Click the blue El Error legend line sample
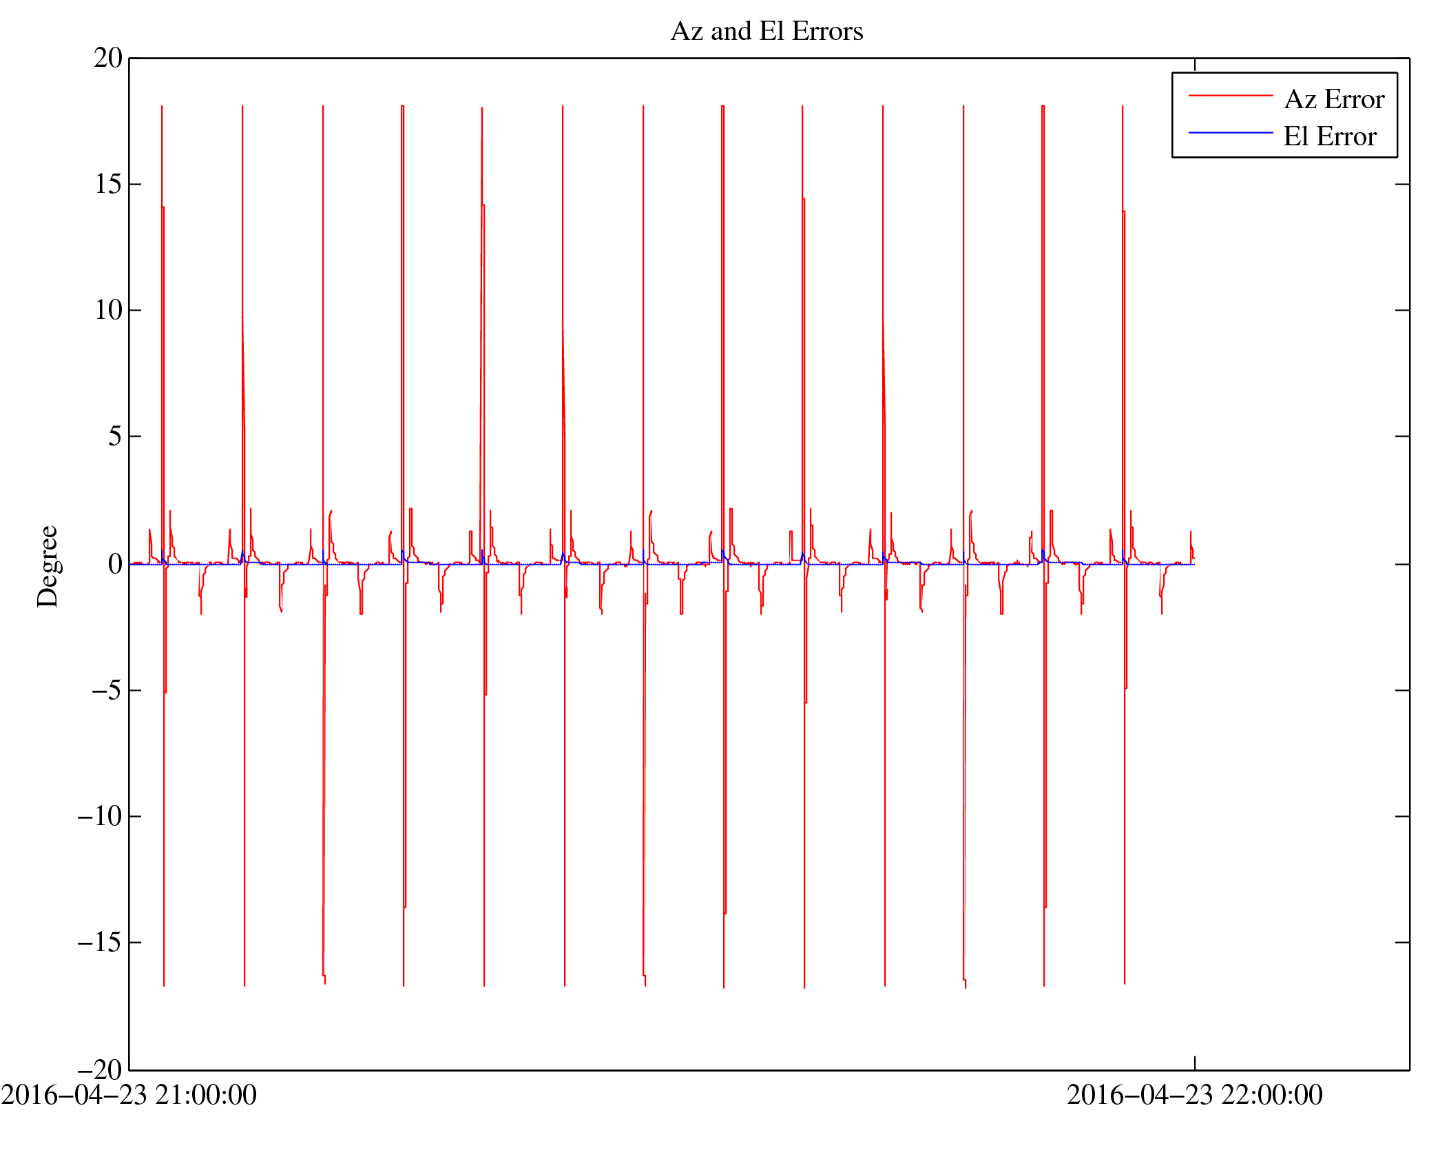 pyautogui.click(x=1230, y=132)
